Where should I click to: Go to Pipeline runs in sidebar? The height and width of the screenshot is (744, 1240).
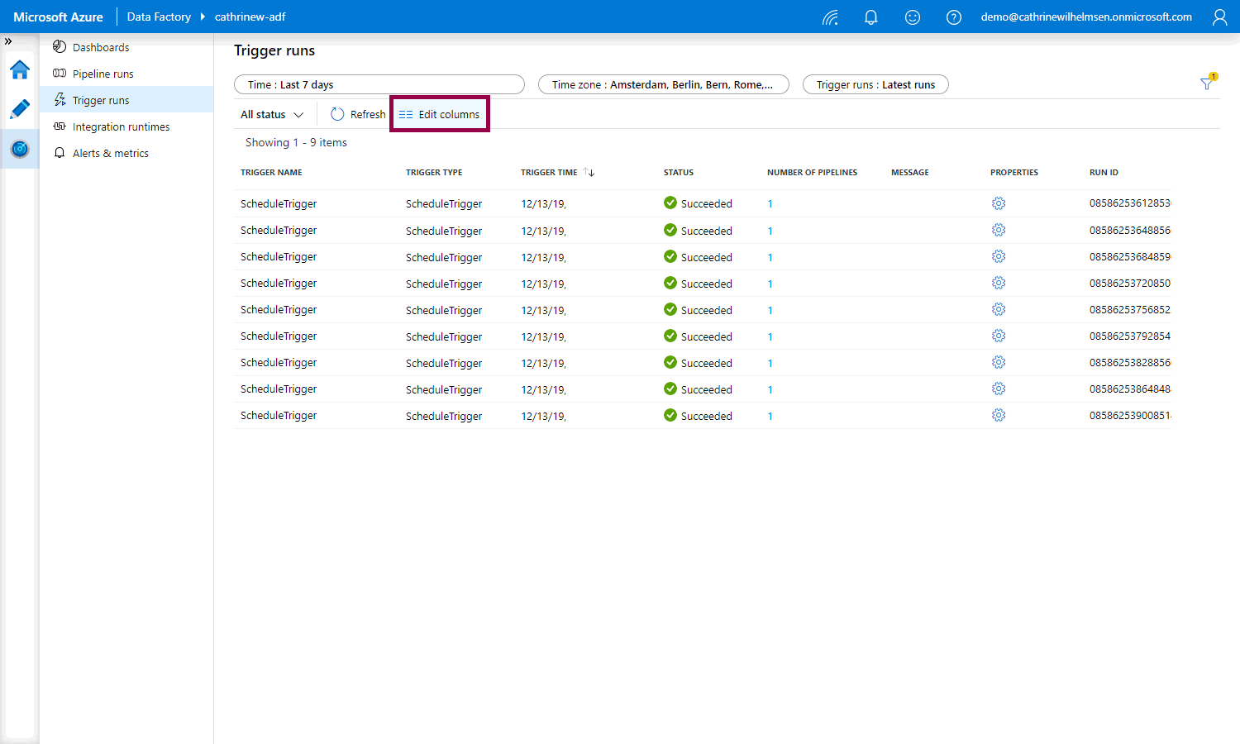[x=103, y=74]
